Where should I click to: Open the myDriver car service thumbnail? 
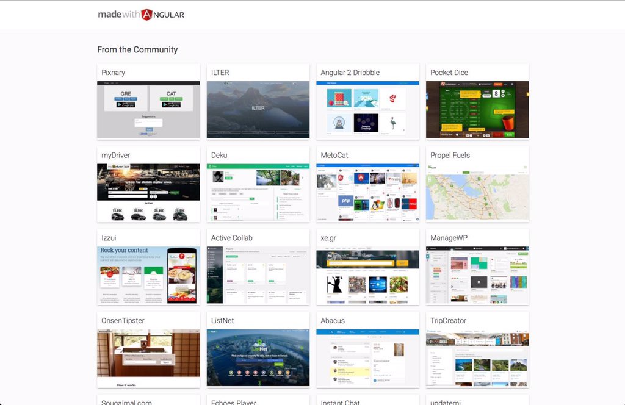point(148,192)
